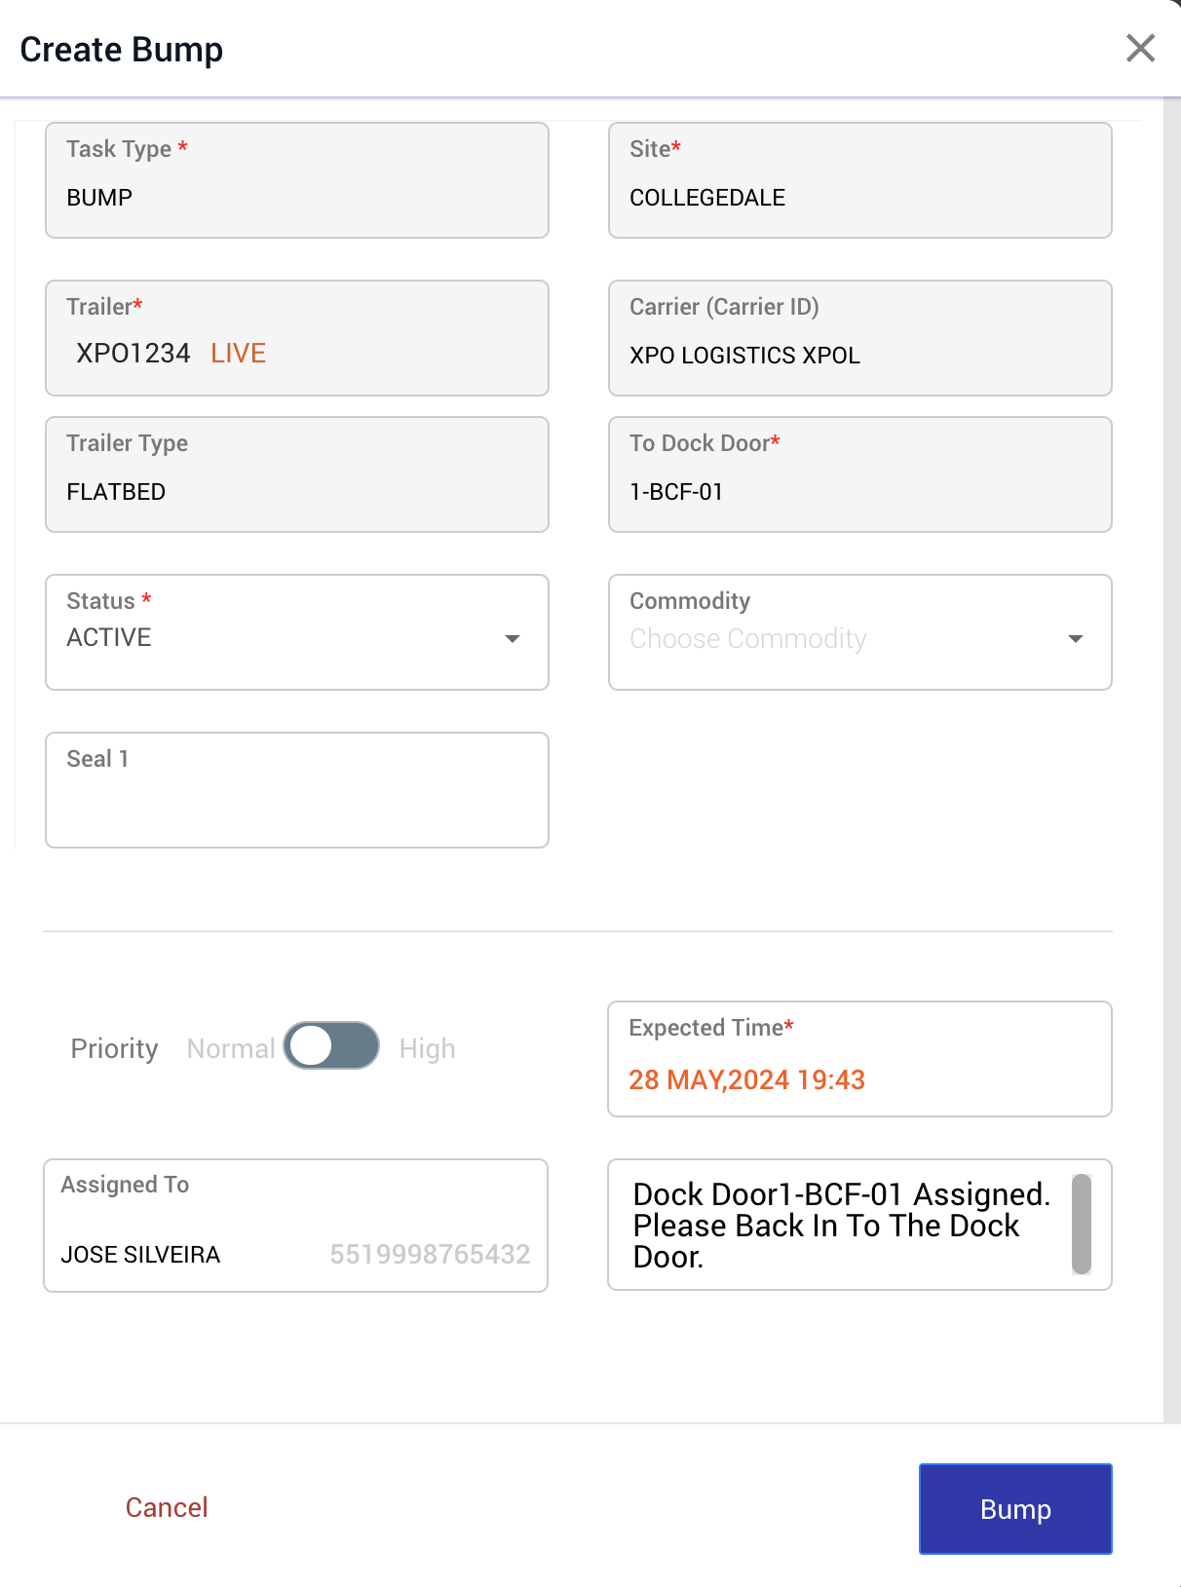Cancel the bump creation
The image size is (1181, 1587).
[167, 1508]
